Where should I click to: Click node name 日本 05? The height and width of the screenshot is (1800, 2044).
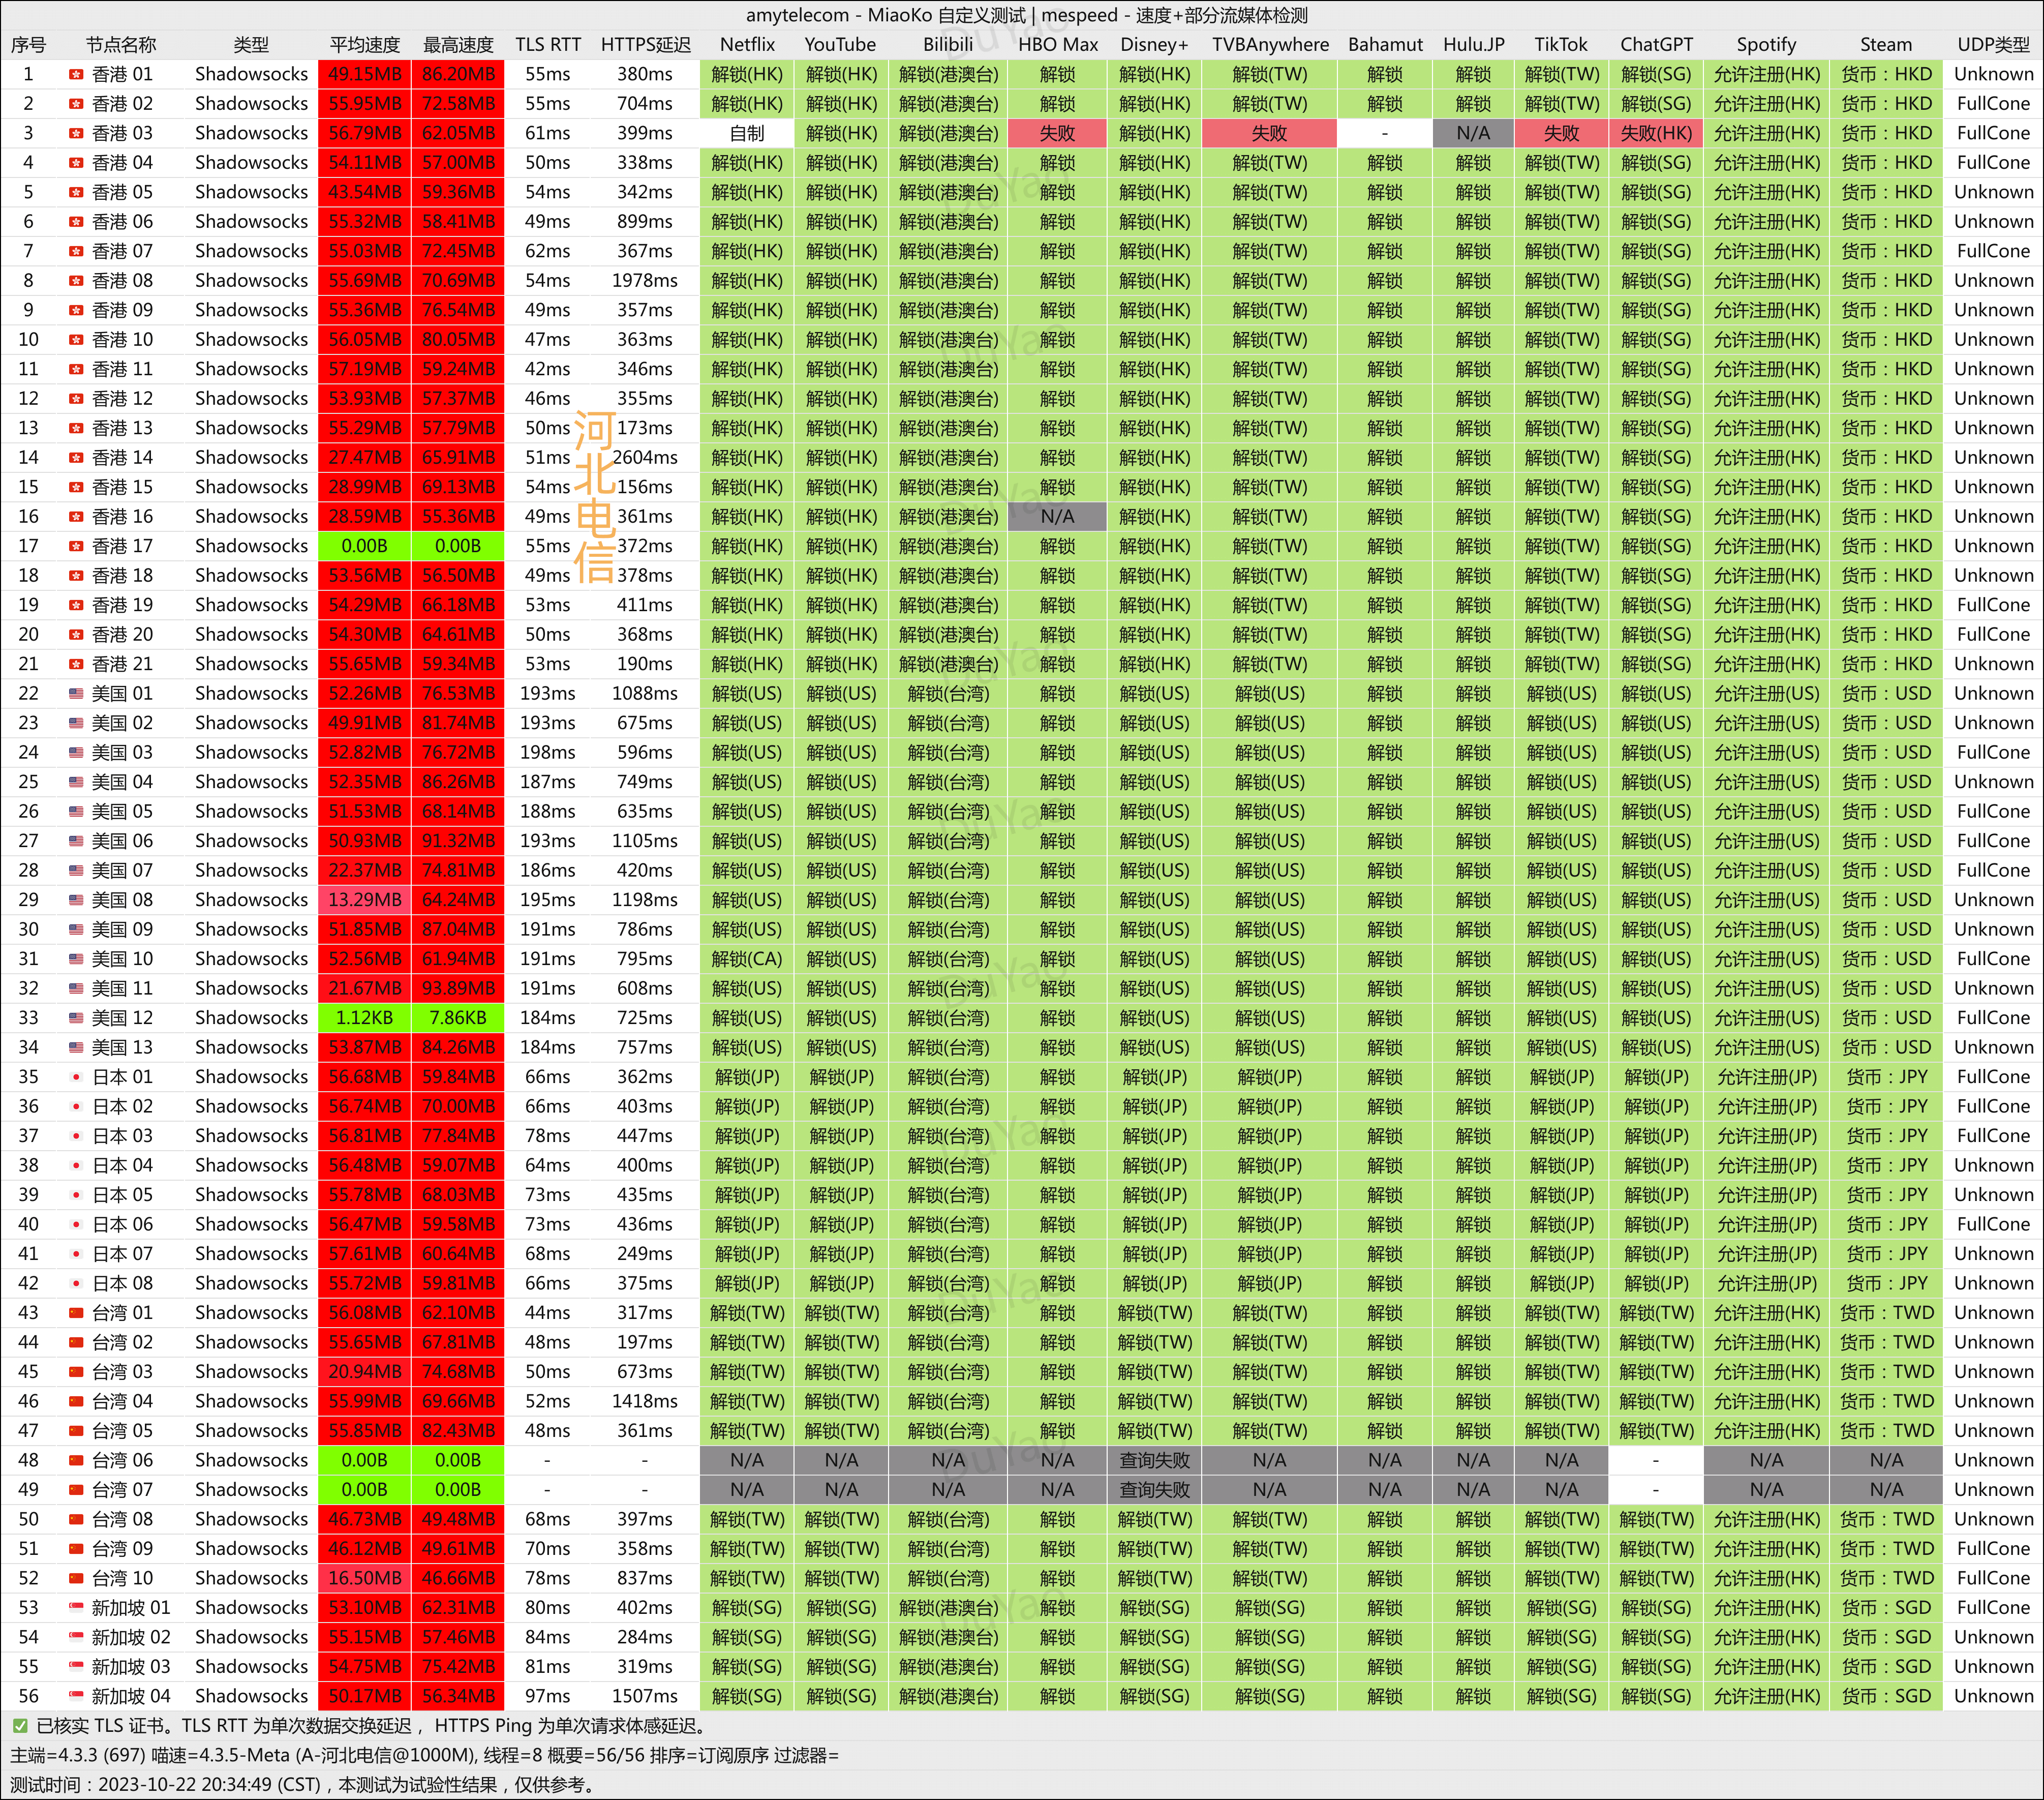(x=122, y=1195)
